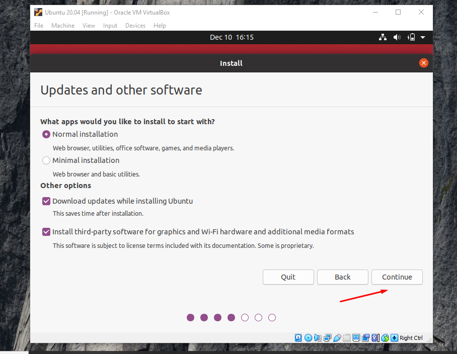457x354 pixels.
Task: Select Minimal installation radio button
Action: [x=46, y=160]
